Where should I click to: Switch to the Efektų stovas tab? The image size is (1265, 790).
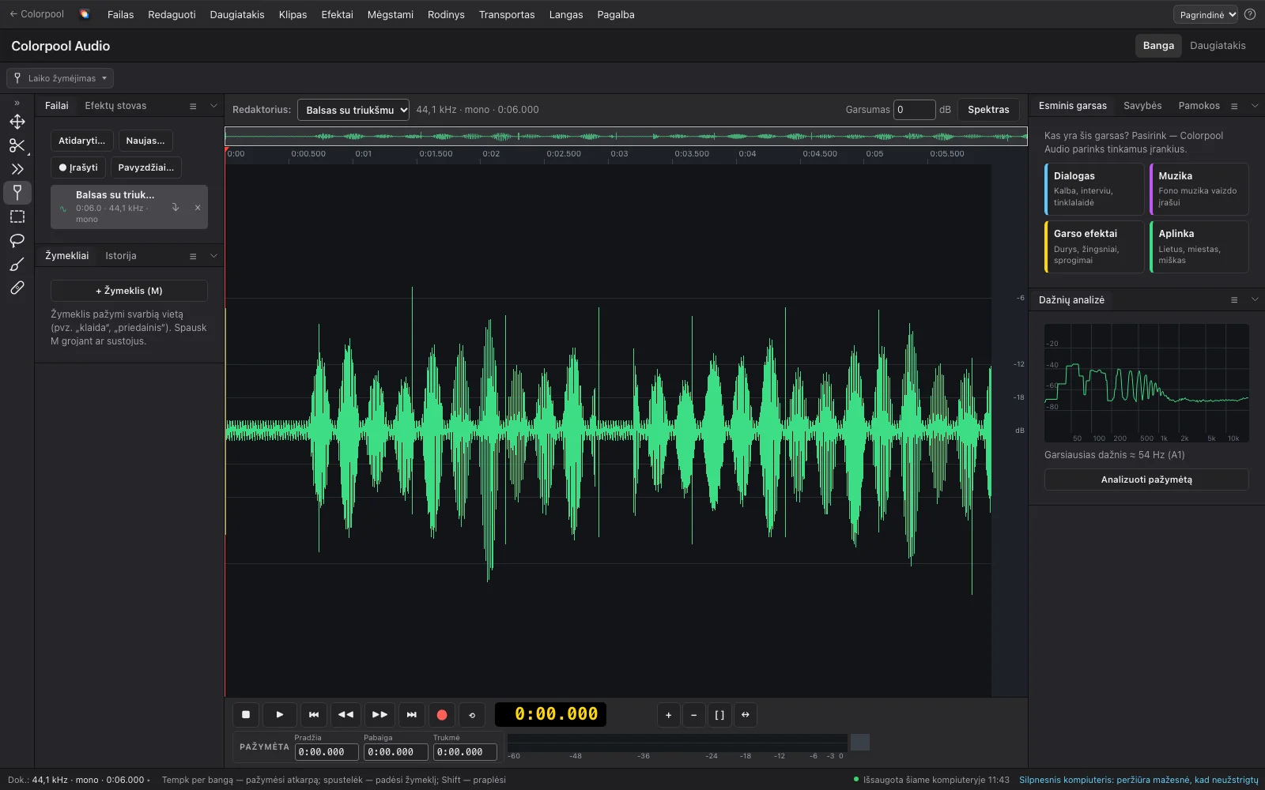pos(115,106)
